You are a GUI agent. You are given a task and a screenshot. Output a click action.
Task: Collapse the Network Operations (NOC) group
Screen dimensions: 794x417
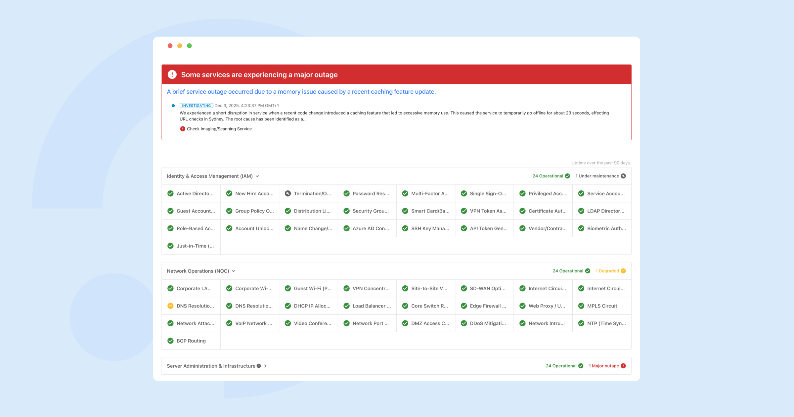point(234,271)
